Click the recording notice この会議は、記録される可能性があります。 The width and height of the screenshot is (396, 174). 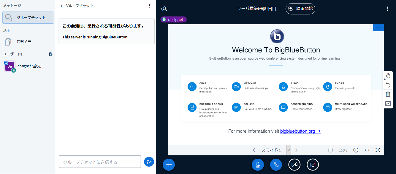[x=103, y=26]
